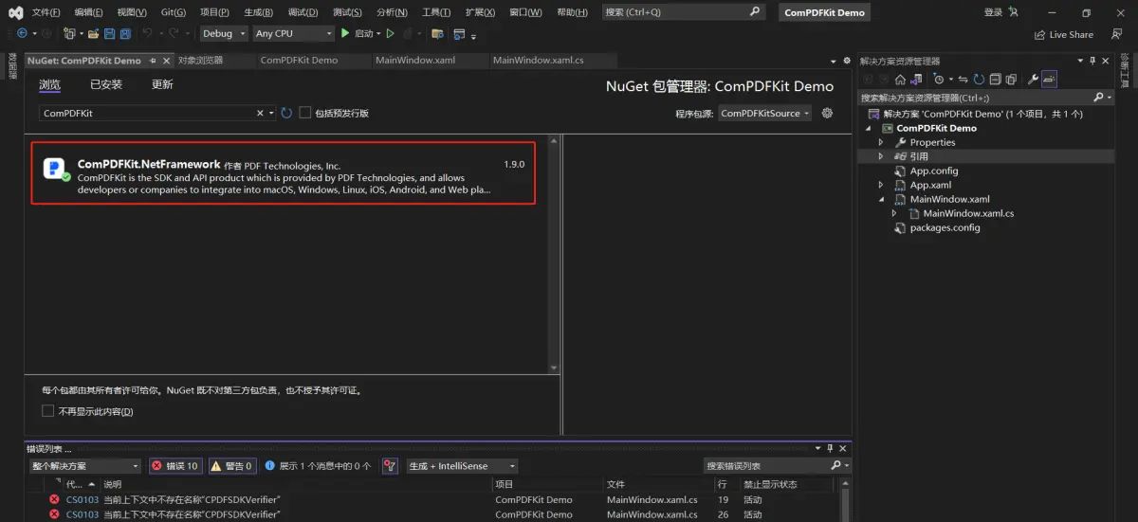Click the Open File folder icon
The height and width of the screenshot is (522, 1138).
click(94, 33)
